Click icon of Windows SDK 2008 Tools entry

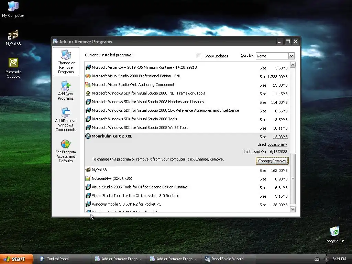pos(88,119)
